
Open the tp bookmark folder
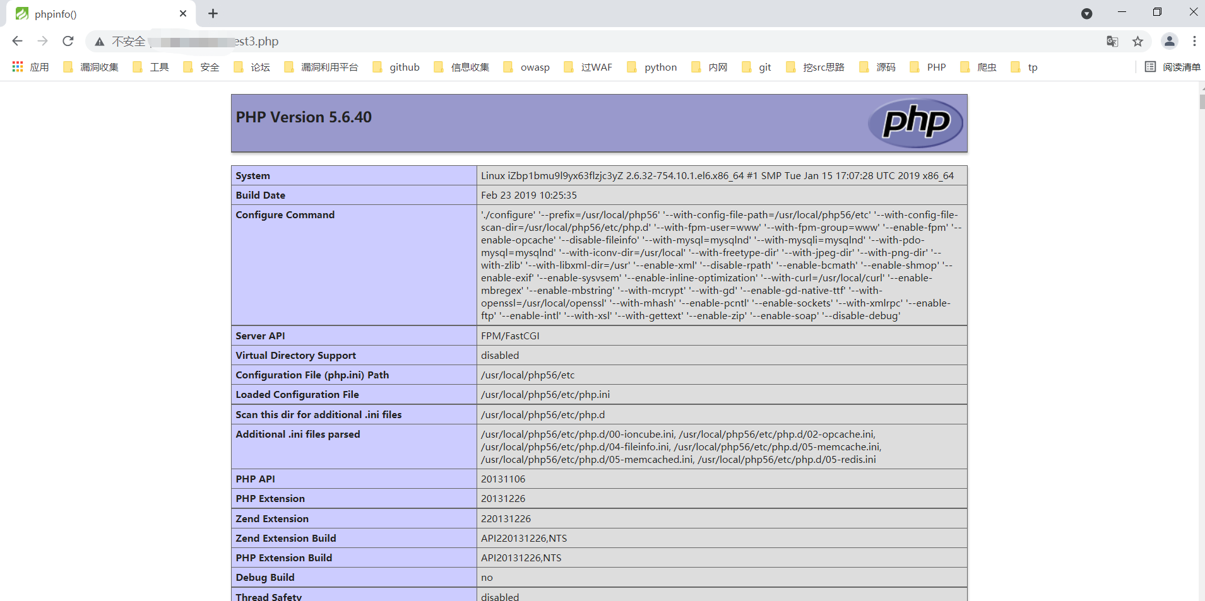1024,67
